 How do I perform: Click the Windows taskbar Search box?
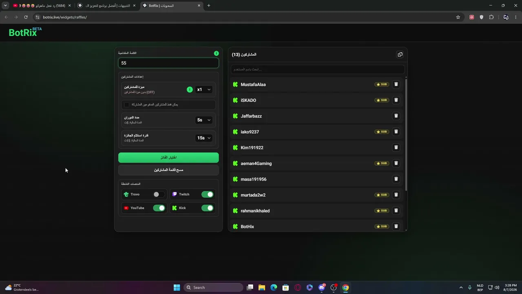(213, 287)
